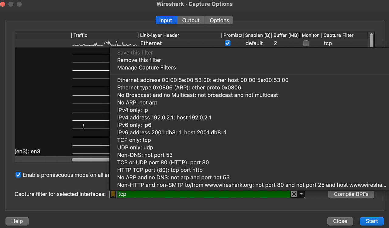Click the interface list vertical scrollbar
This screenshot has height=228, width=389.
[x=371, y=40]
